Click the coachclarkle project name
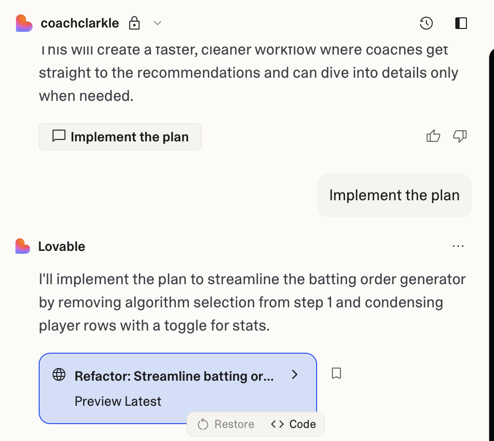This screenshot has height=441, width=494. (x=80, y=23)
